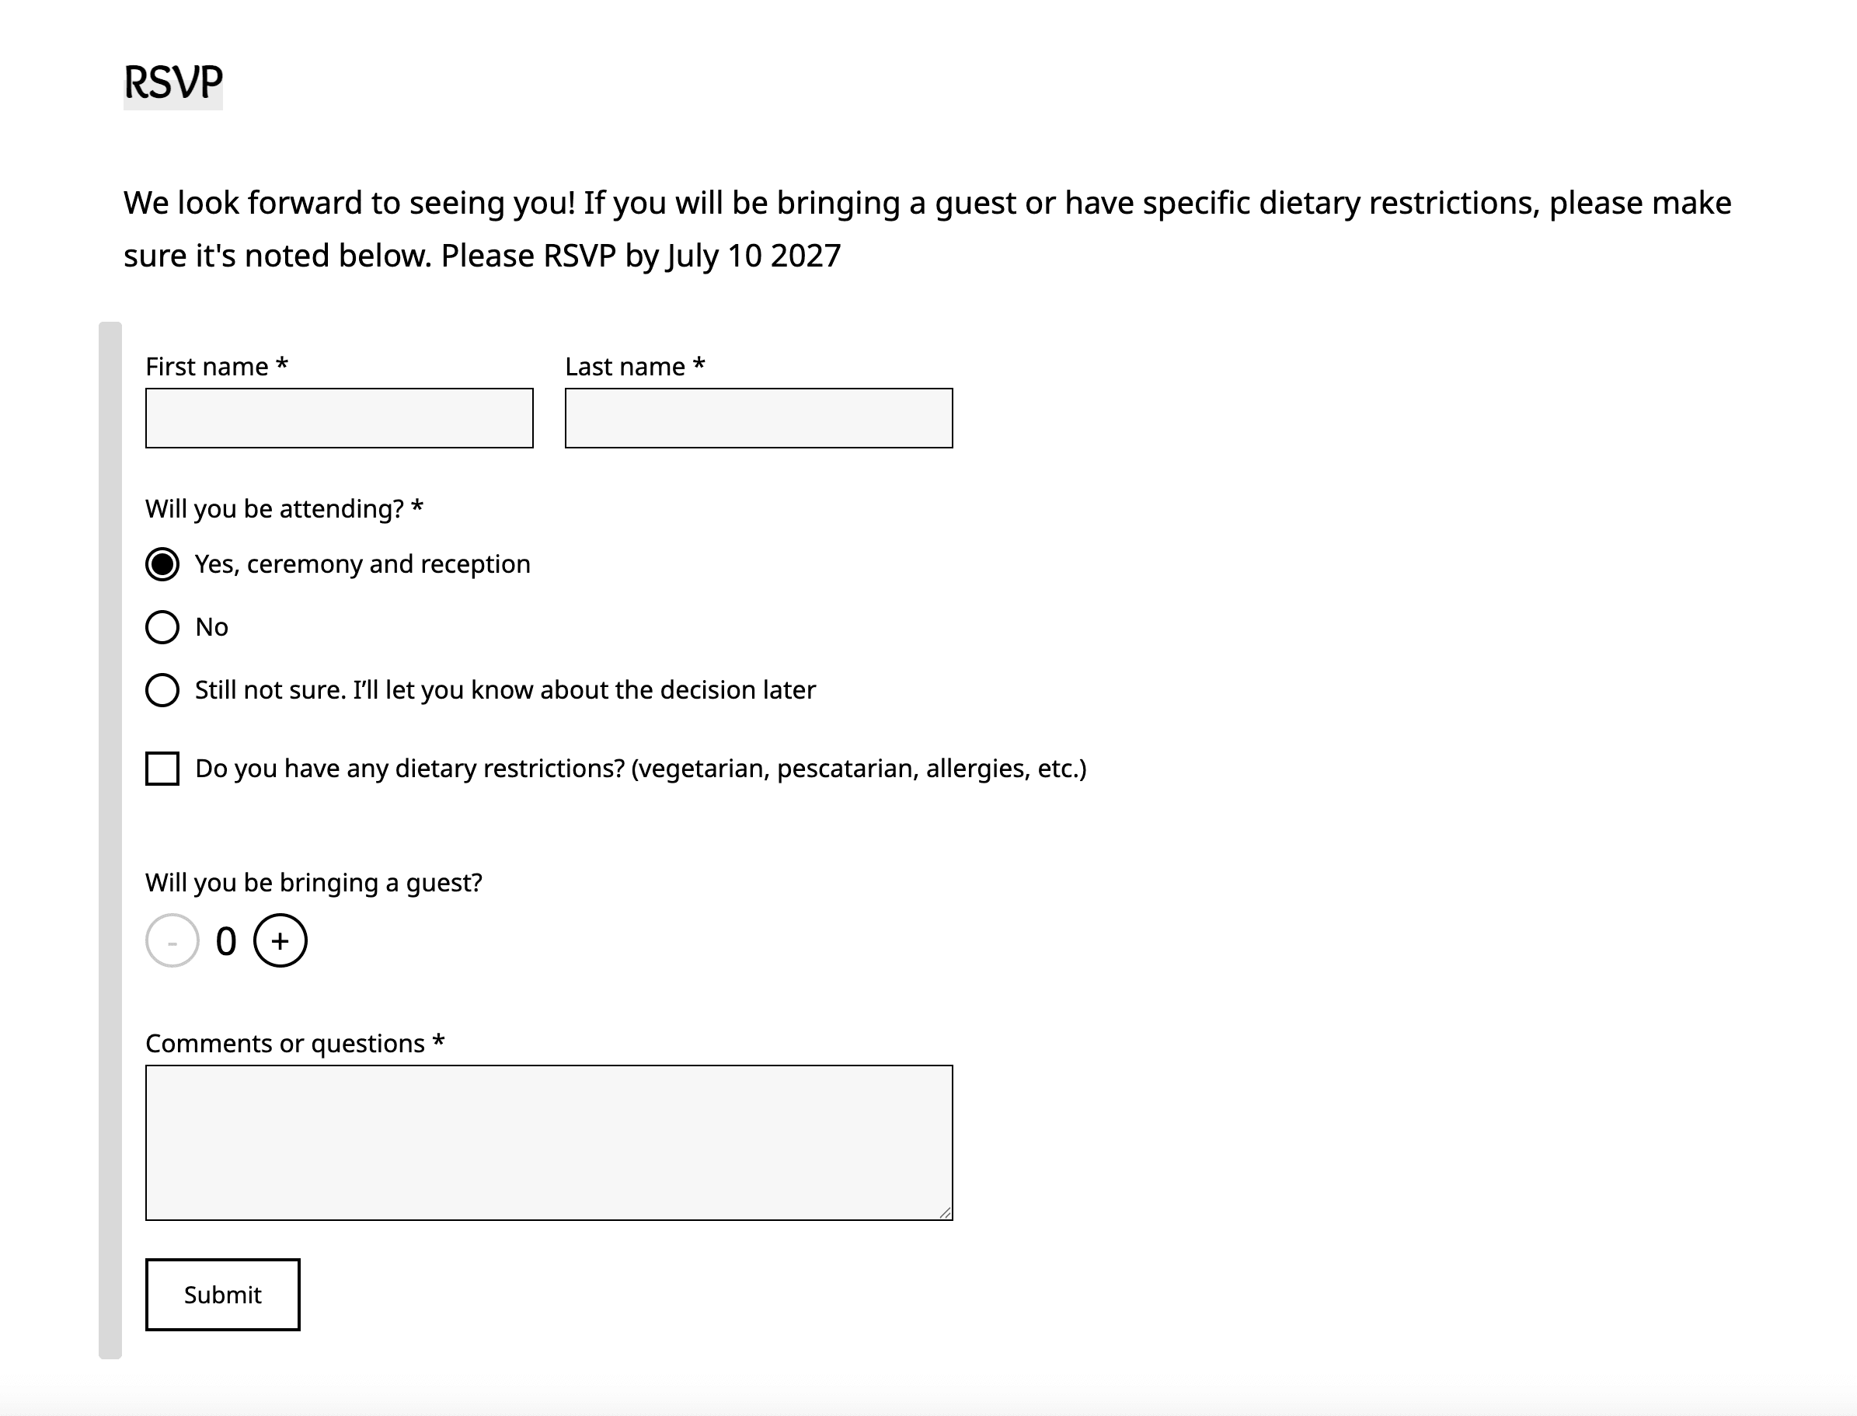The width and height of the screenshot is (1857, 1416).
Task: Click the RSVP heading
Action: 172,82
